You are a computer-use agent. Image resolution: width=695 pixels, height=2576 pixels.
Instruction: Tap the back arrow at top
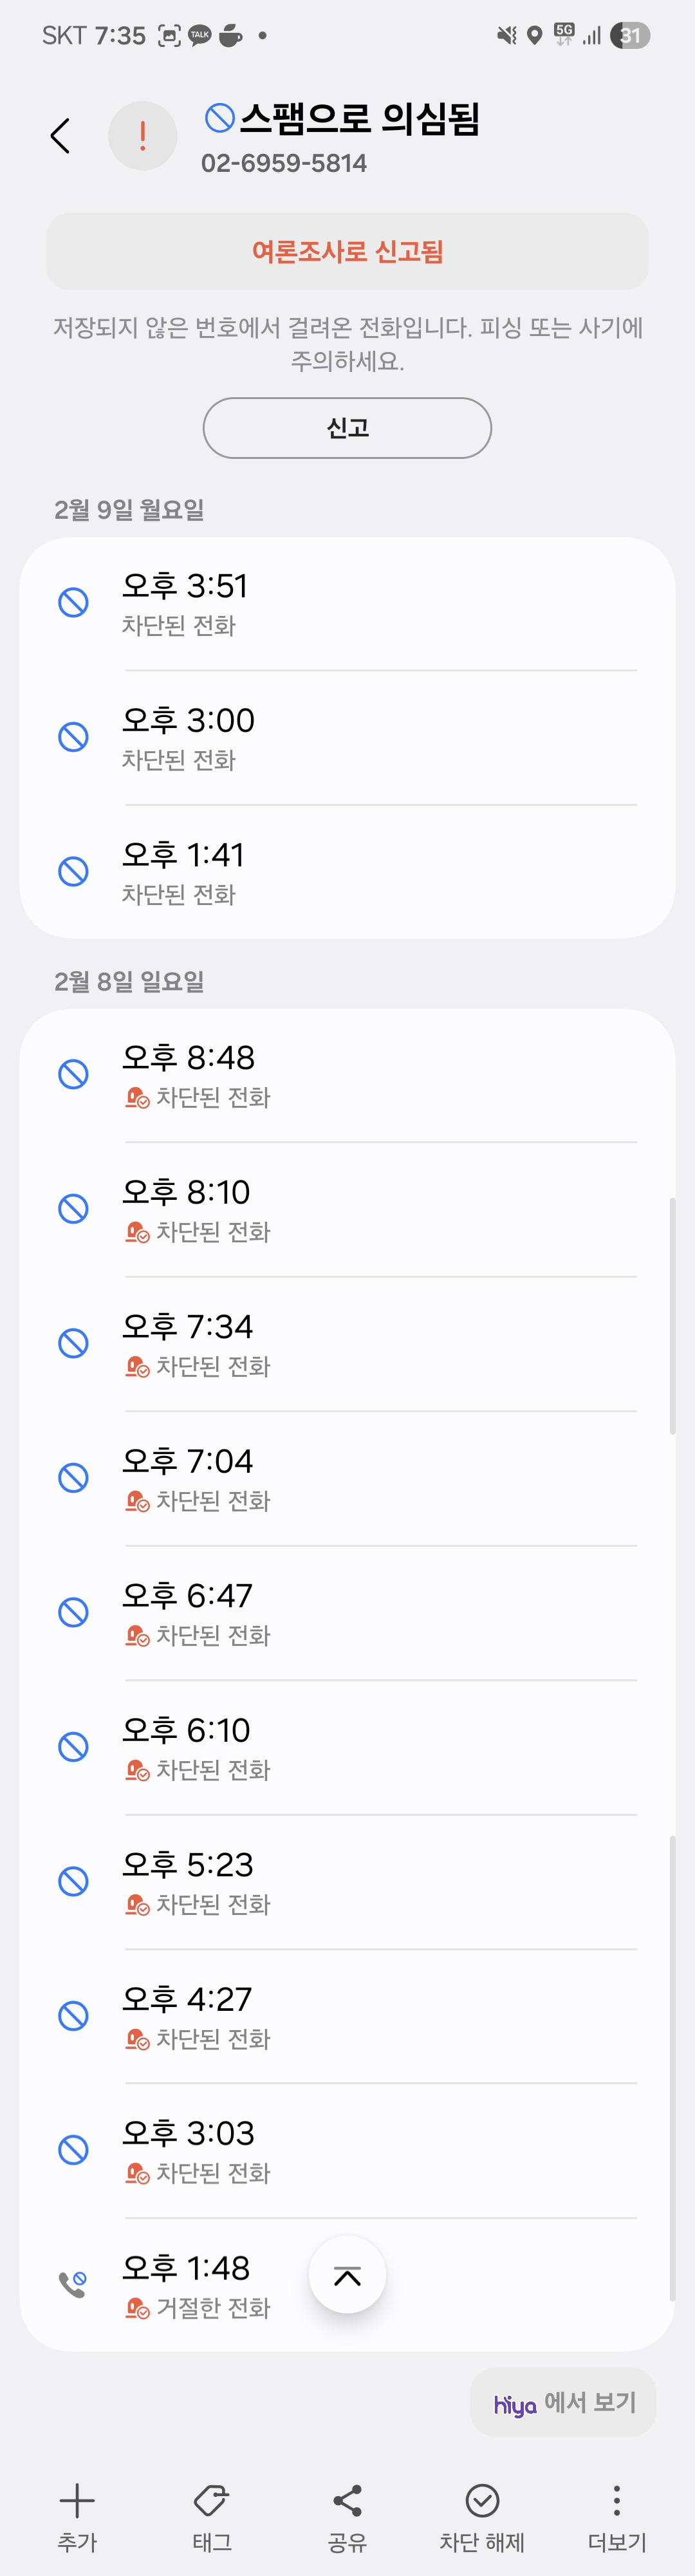[60, 136]
